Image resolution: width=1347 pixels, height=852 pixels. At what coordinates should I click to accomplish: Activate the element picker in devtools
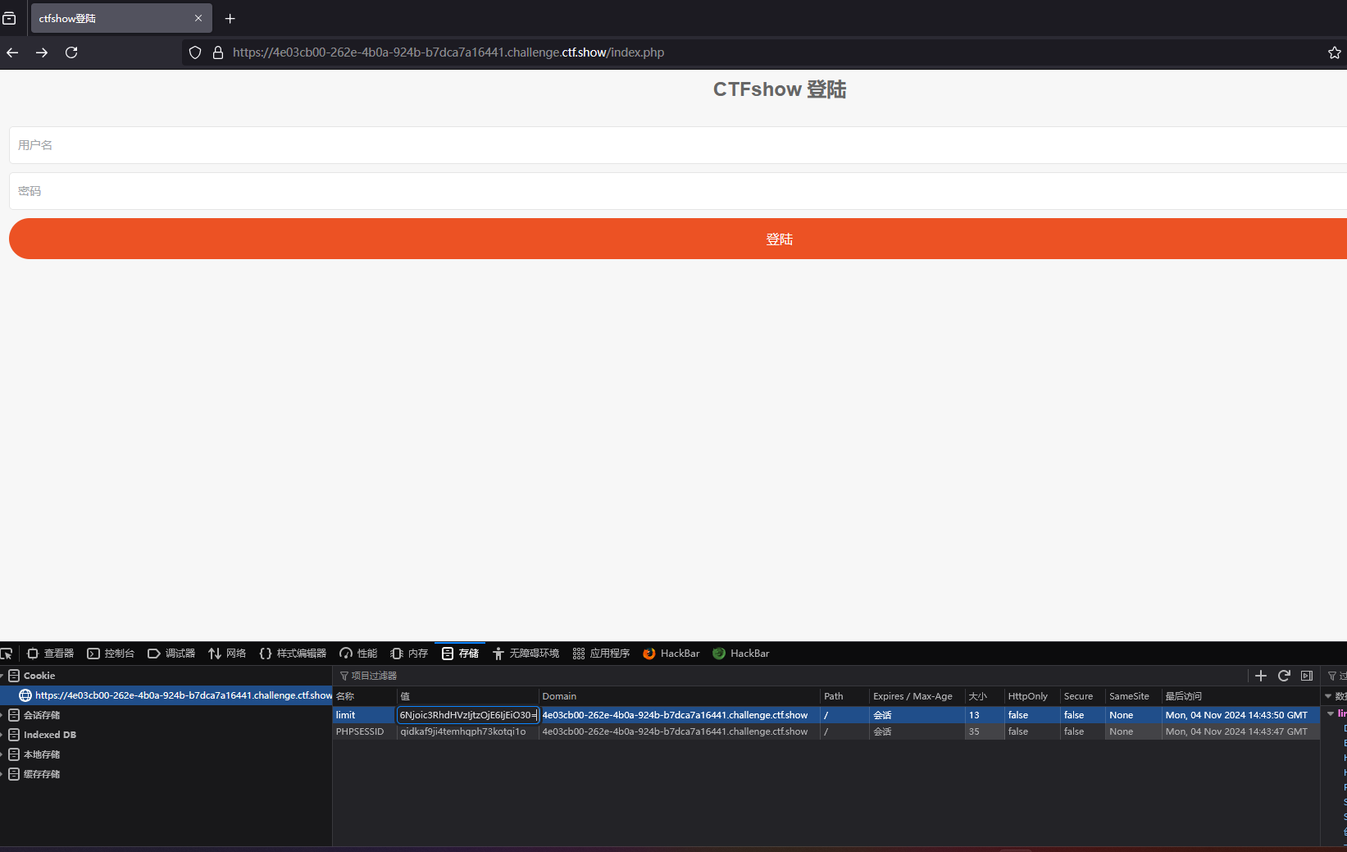coord(7,654)
